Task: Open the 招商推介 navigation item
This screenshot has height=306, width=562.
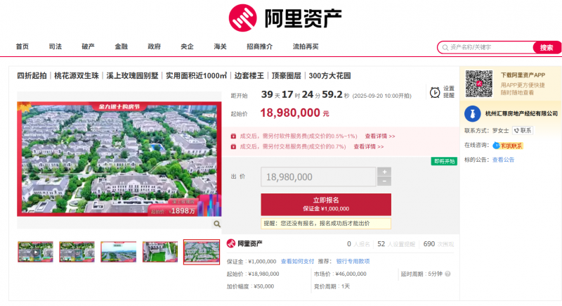Action: [x=259, y=46]
